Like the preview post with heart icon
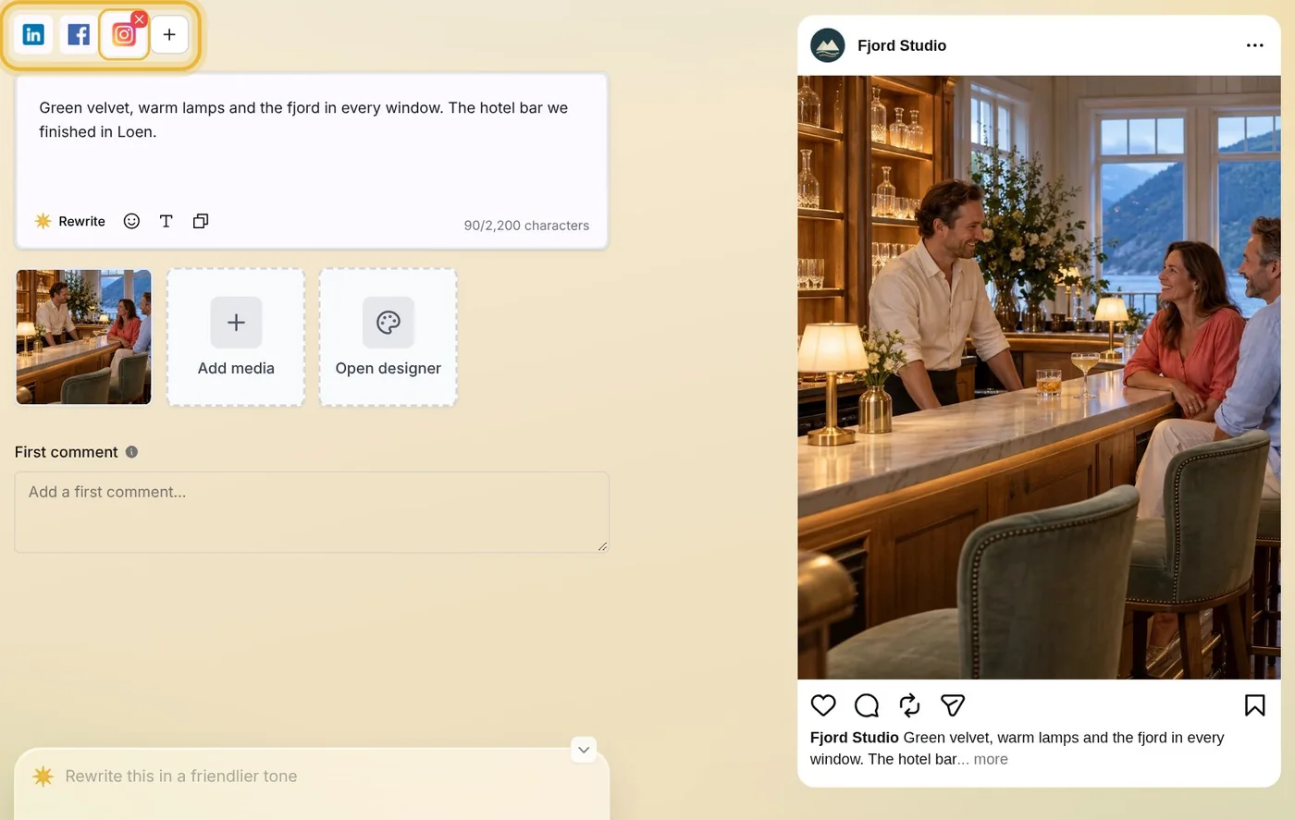The width and height of the screenshot is (1295, 820). (x=823, y=705)
